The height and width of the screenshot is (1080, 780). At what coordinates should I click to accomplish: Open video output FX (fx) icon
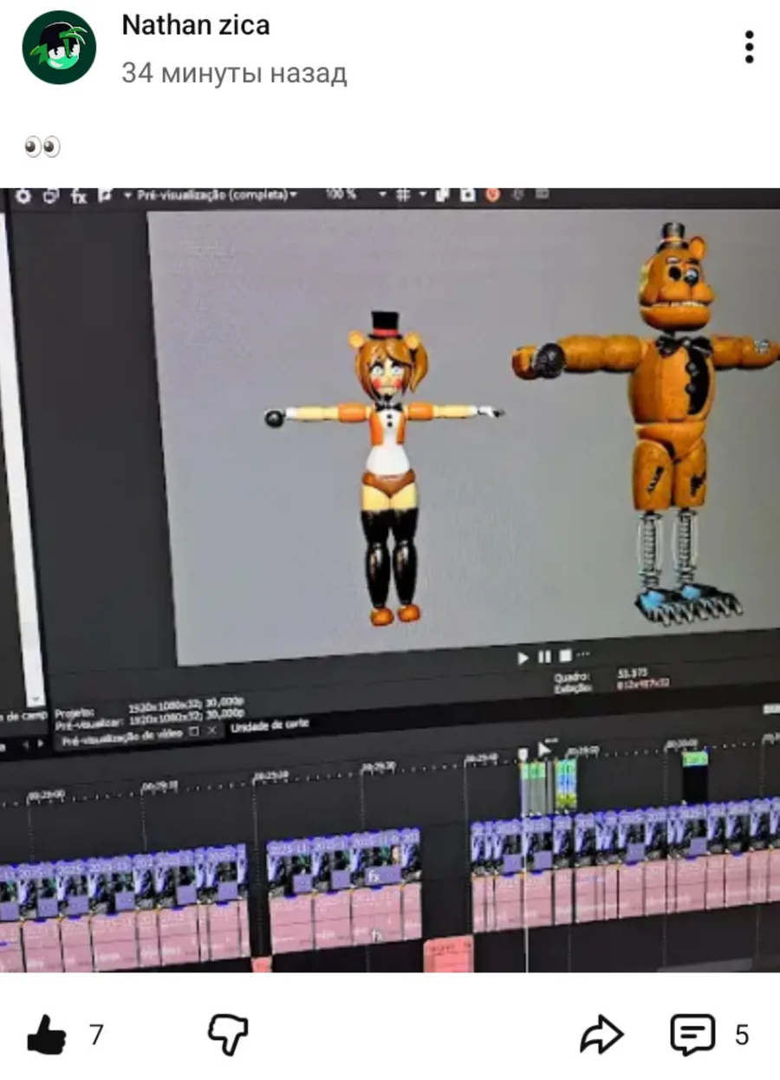pos(79,196)
